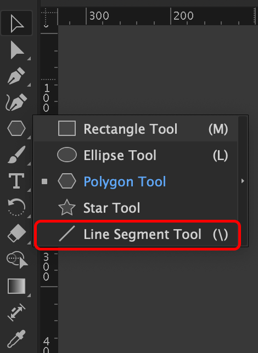Image resolution: width=258 pixels, height=353 pixels.
Task: Select the Curvature tool
Action: 16,102
